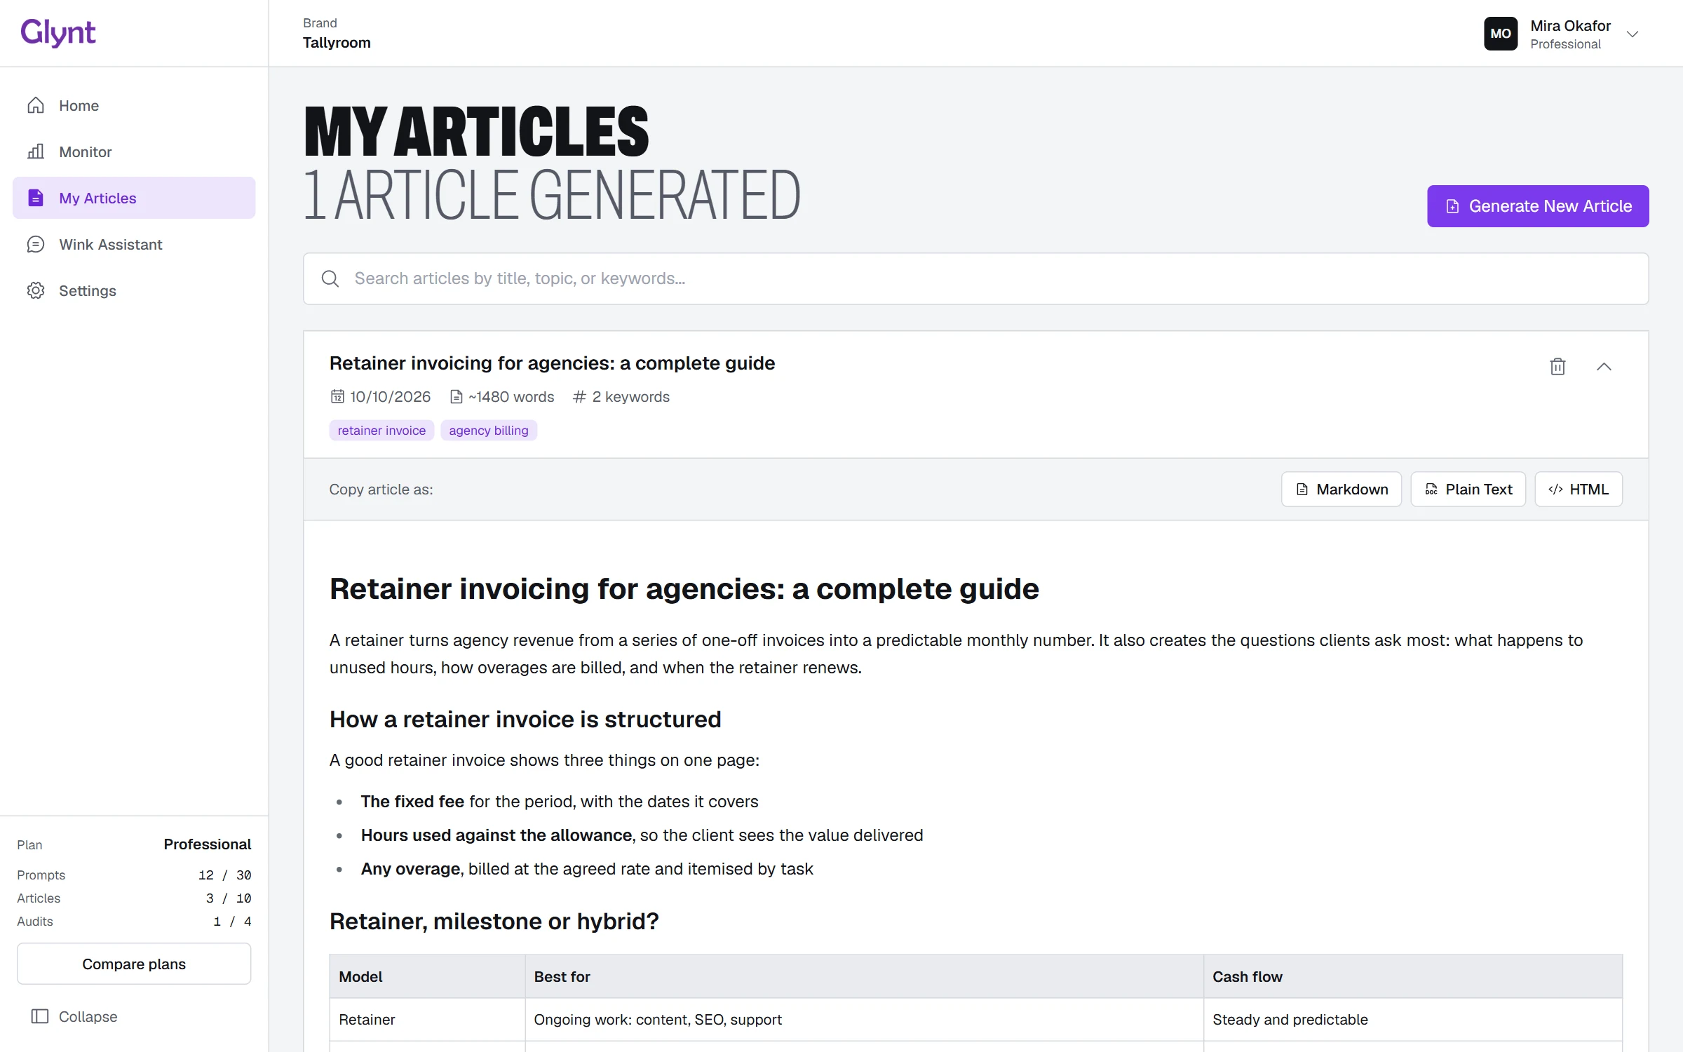This screenshot has width=1683, height=1052.
Task: Click the '1 ARTICLE GENERATED' subtitle
Action: coord(552,195)
